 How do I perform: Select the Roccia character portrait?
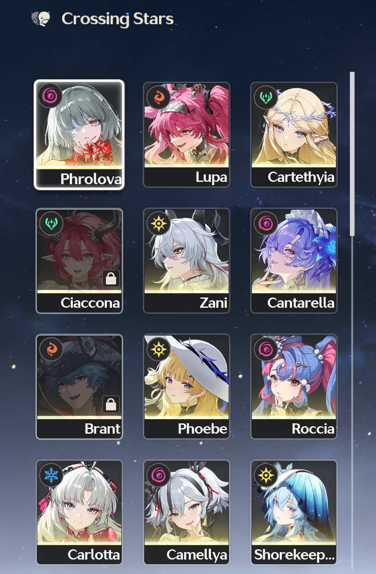[294, 387]
